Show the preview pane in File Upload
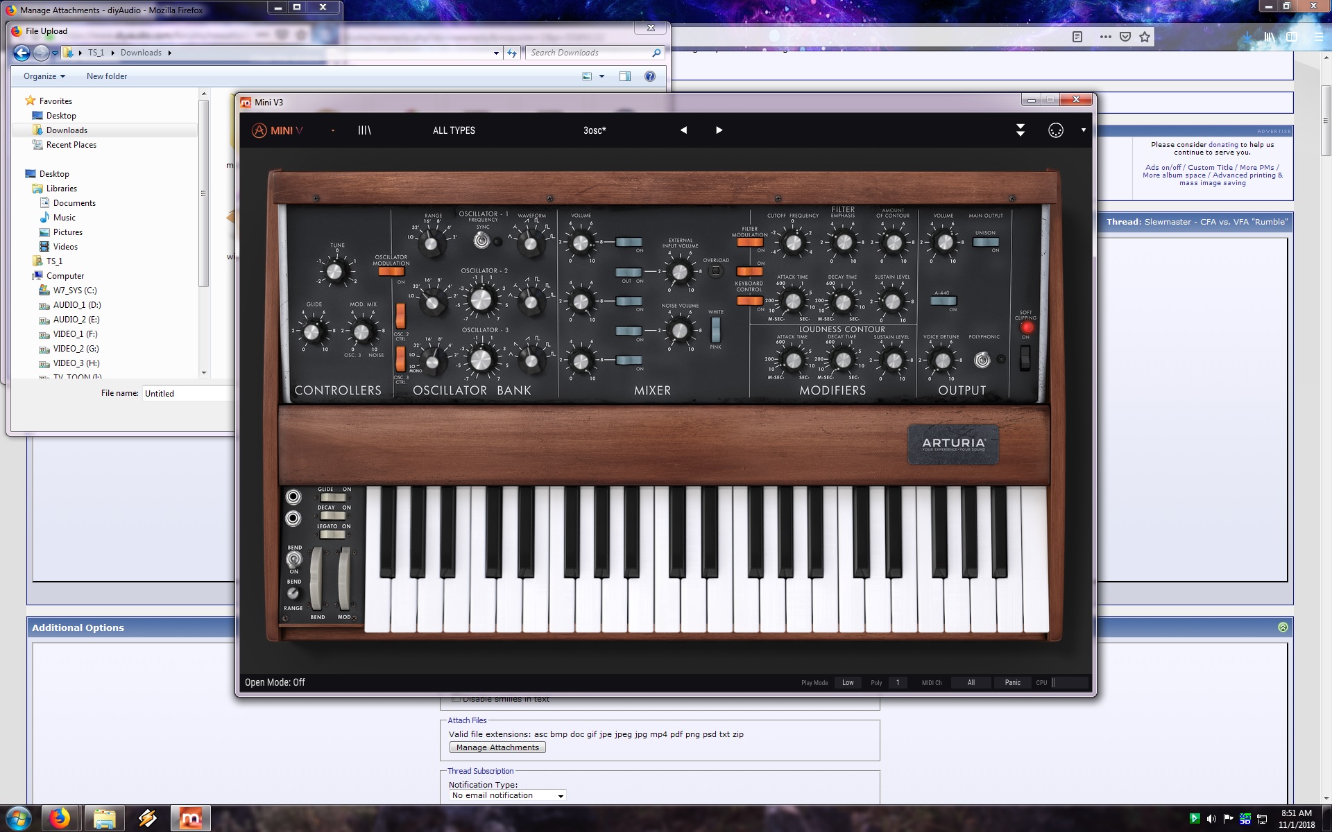Viewport: 1332px width, 832px height. pyautogui.click(x=625, y=76)
